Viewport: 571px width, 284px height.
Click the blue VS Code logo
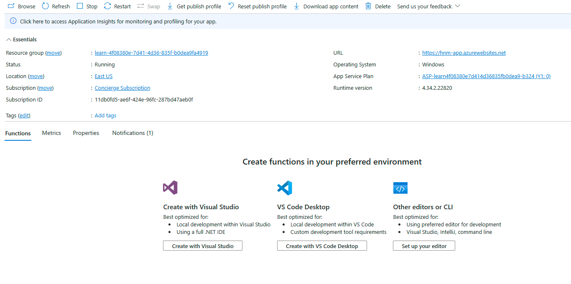point(285,188)
